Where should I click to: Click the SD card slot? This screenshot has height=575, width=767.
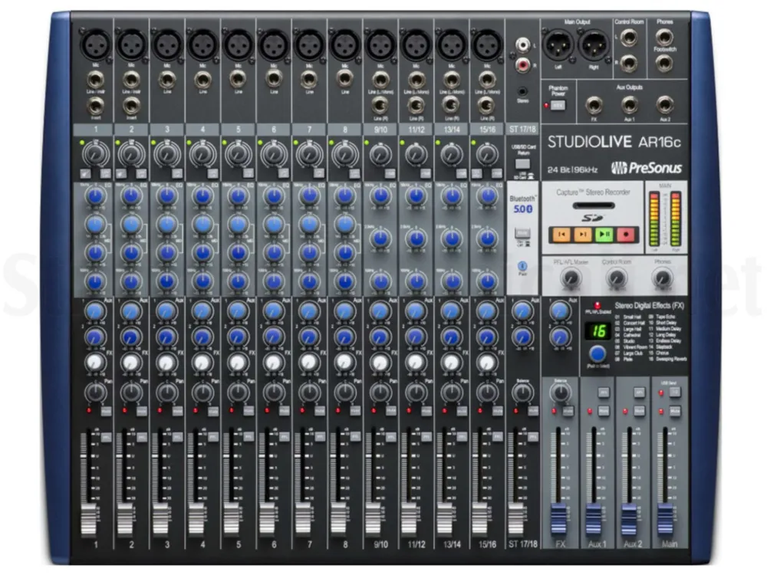[x=594, y=205]
